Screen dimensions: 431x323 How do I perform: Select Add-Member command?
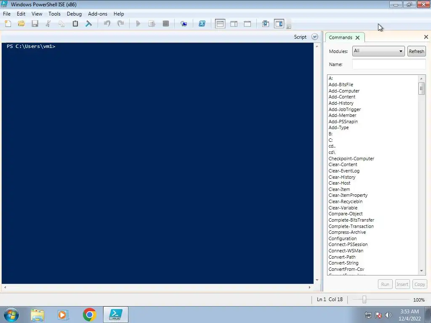coord(342,115)
